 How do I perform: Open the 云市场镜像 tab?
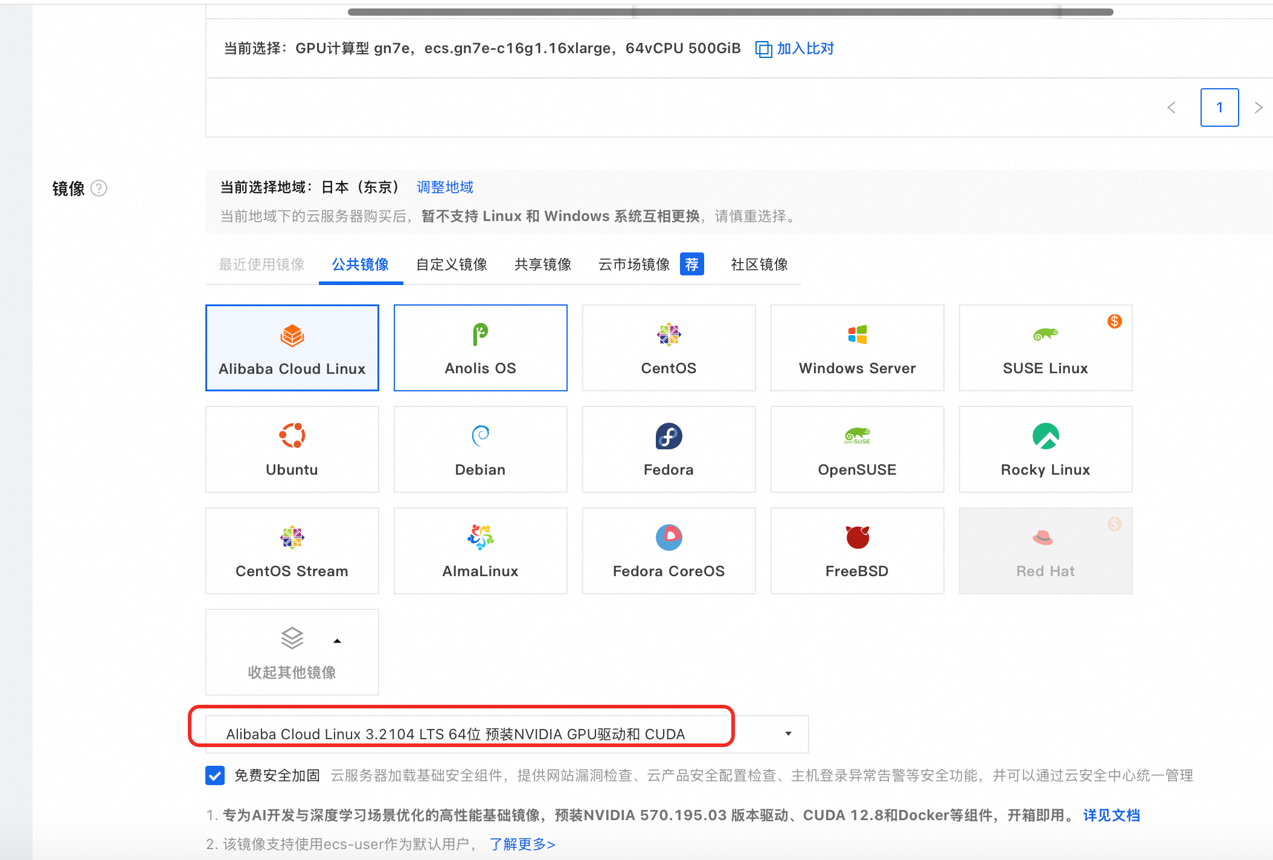634,265
